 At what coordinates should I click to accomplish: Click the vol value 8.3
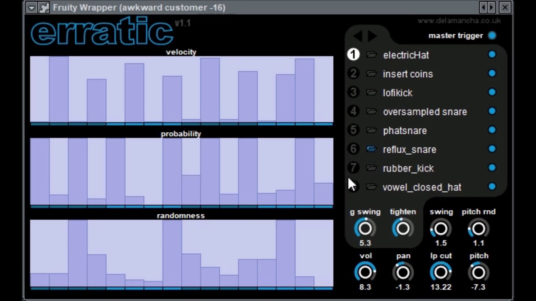(365, 287)
